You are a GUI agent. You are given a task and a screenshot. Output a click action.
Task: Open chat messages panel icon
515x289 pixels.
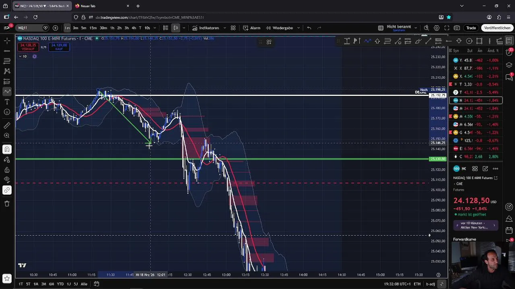click(x=509, y=77)
